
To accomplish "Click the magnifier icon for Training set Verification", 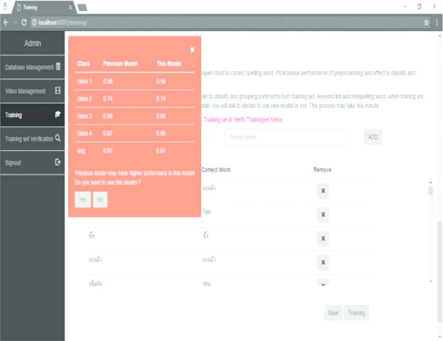I will 58,138.
